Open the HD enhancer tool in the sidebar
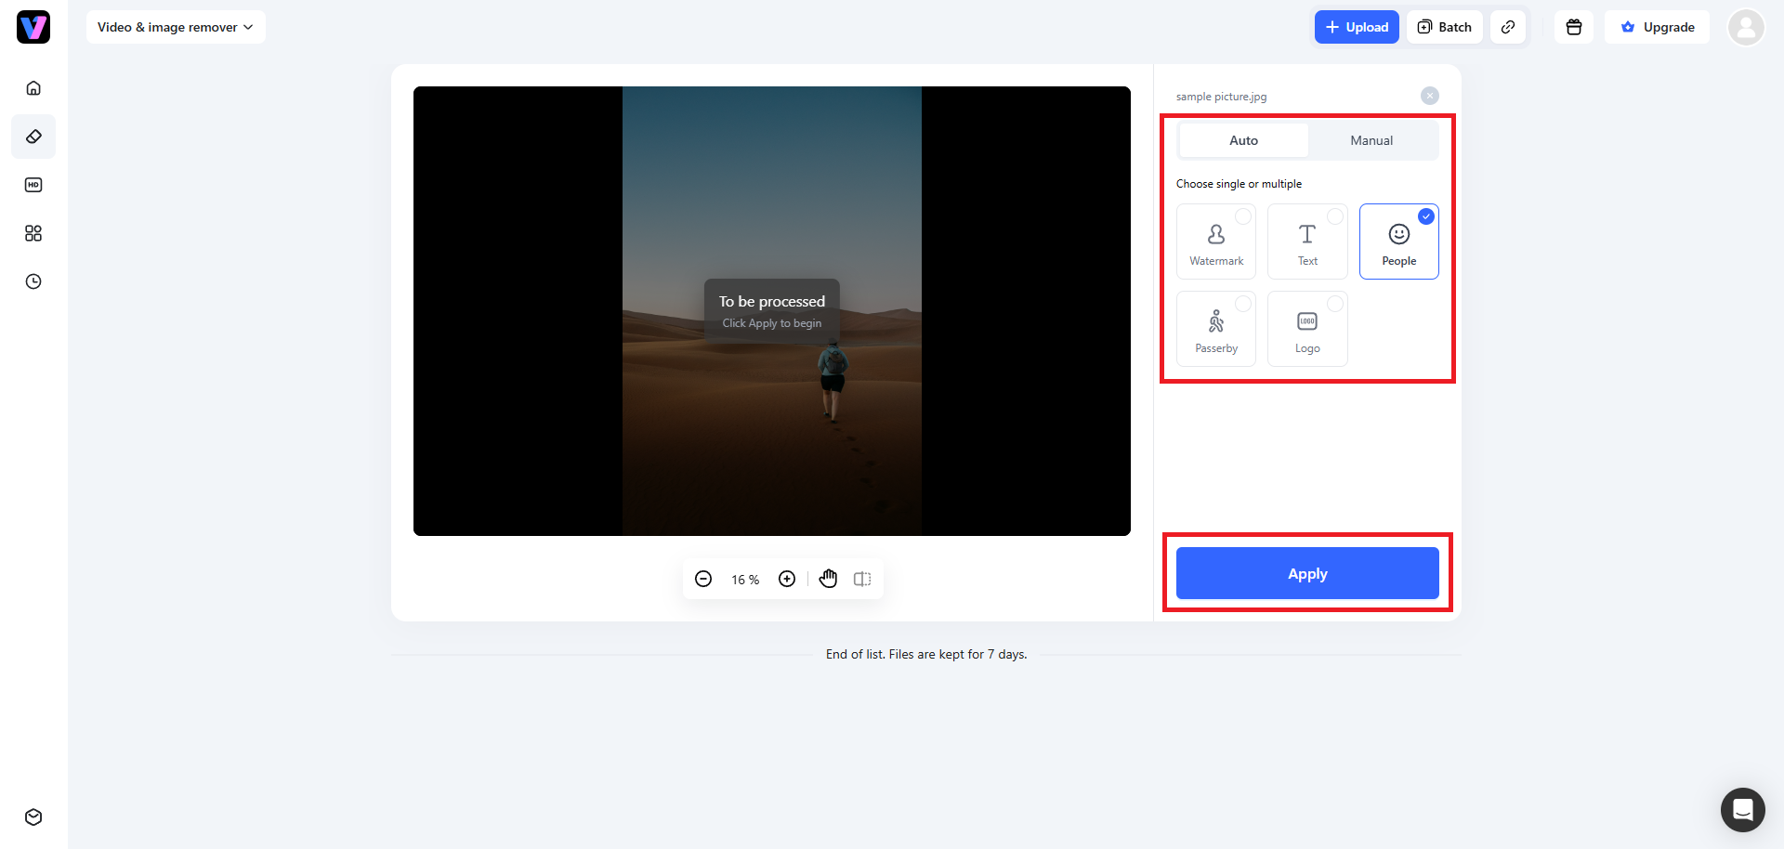 33,185
